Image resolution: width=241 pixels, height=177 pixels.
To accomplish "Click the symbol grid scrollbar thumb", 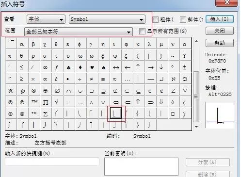I will pyautogui.click(x=196, y=97).
